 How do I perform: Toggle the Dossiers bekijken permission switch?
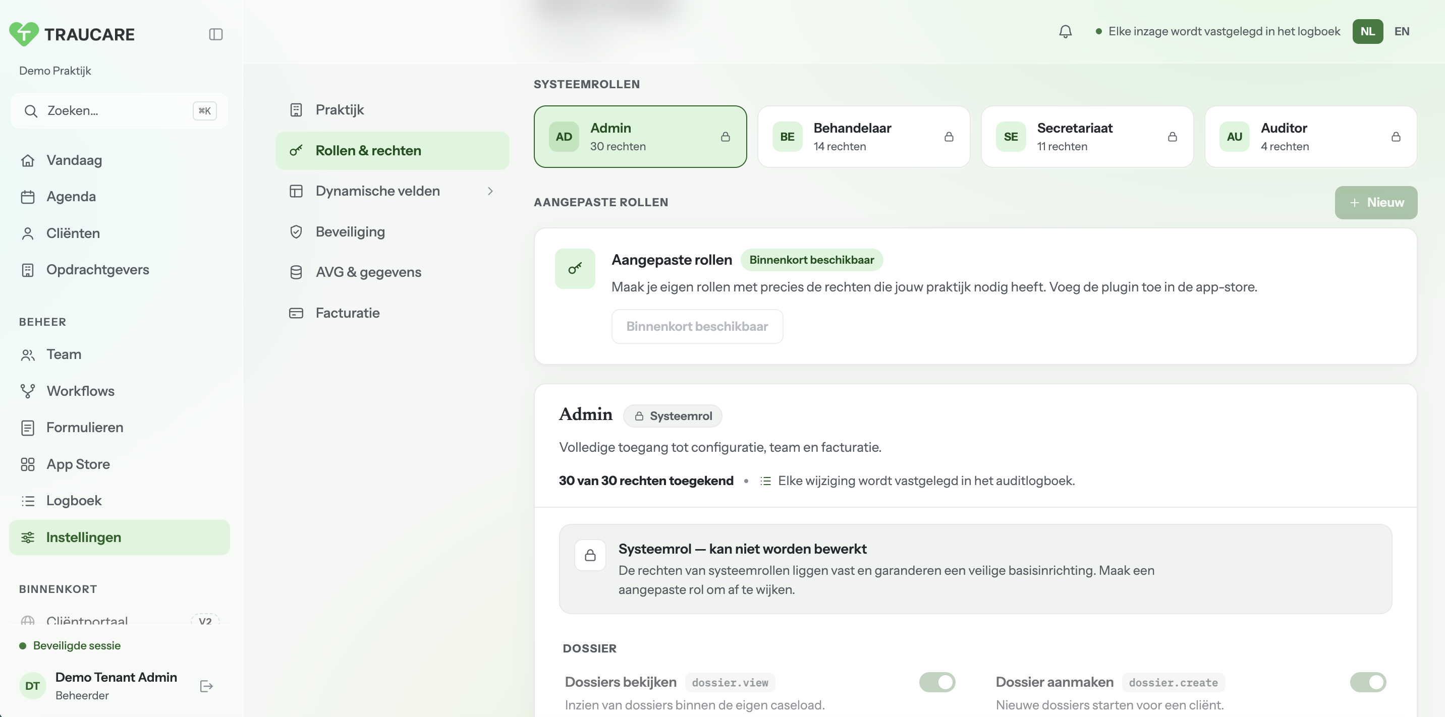(937, 682)
